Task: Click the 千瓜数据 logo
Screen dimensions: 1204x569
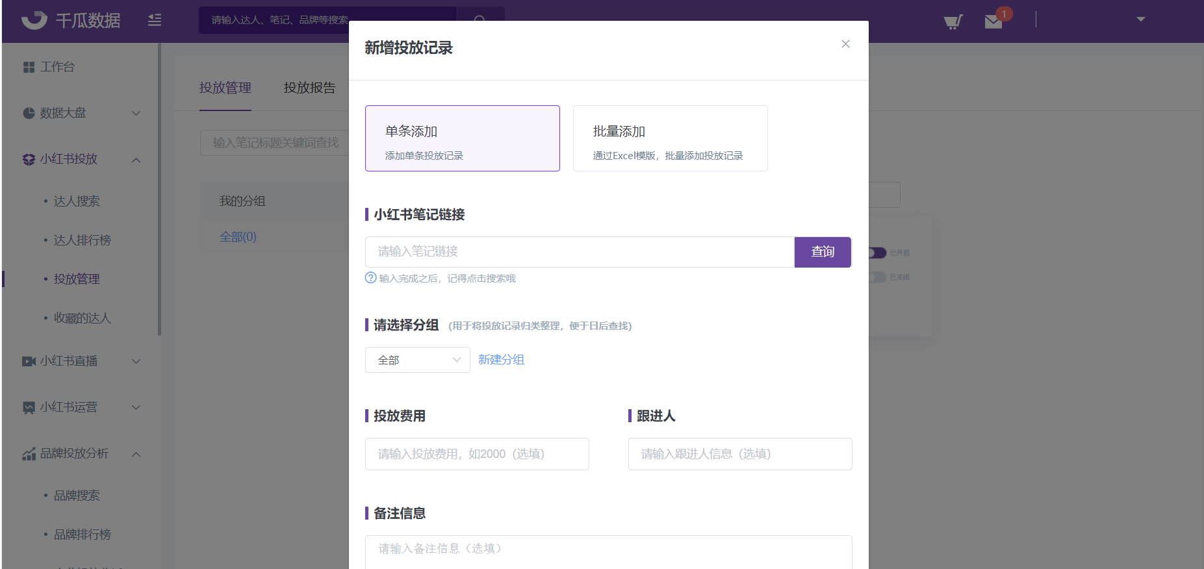Action: (x=71, y=20)
